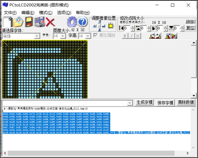The height and width of the screenshot is (158, 198).
Task: Click the 清除数据 button
Action: click(x=186, y=102)
